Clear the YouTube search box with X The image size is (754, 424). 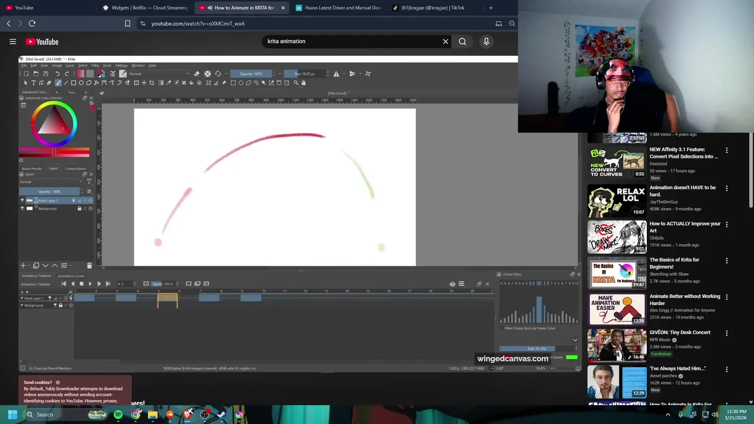[x=445, y=41]
